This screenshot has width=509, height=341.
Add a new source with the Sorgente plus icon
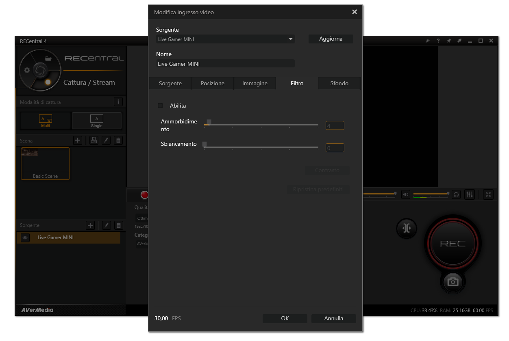tap(91, 225)
